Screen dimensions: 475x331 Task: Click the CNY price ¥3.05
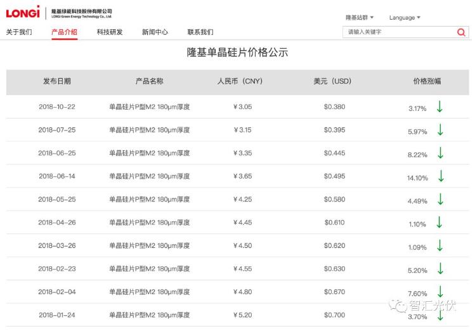pyautogui.click(x=243, y=107)
